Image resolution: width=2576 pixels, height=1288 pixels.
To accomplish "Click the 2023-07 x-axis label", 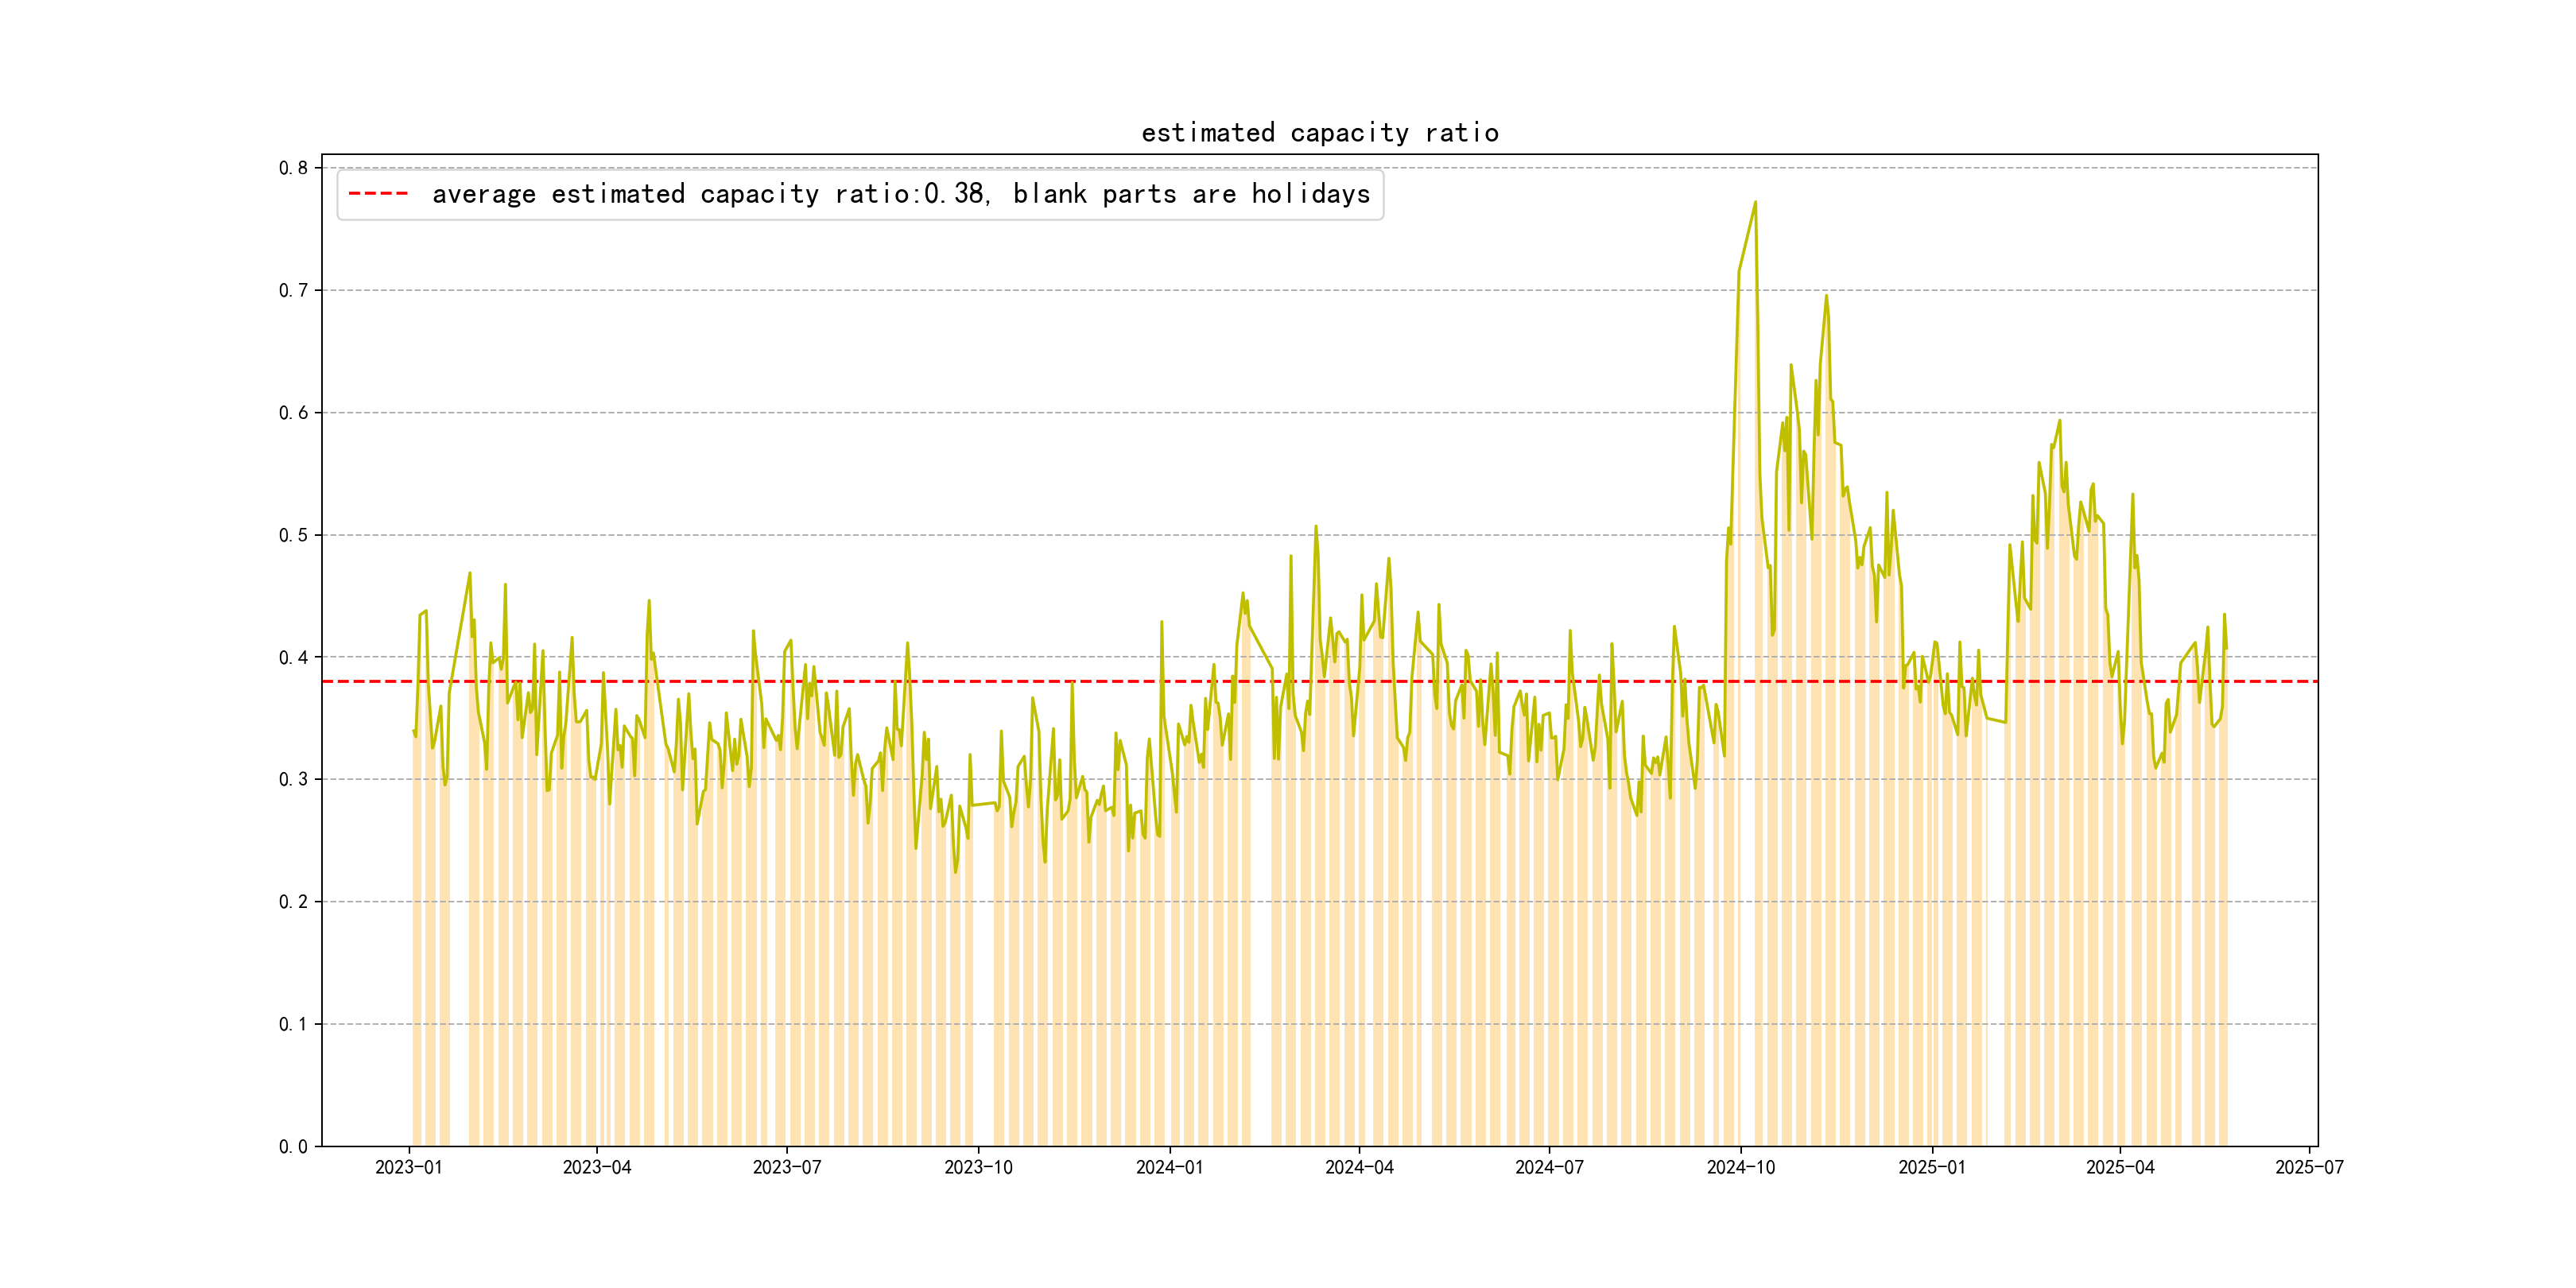I will point(787,1167).
